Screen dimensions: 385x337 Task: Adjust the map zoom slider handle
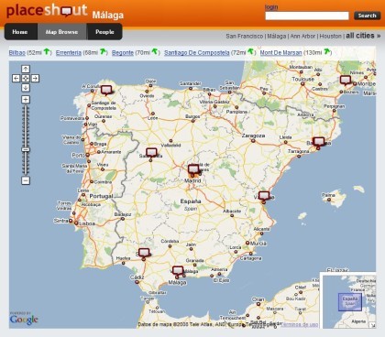click(x=26, y=149)
